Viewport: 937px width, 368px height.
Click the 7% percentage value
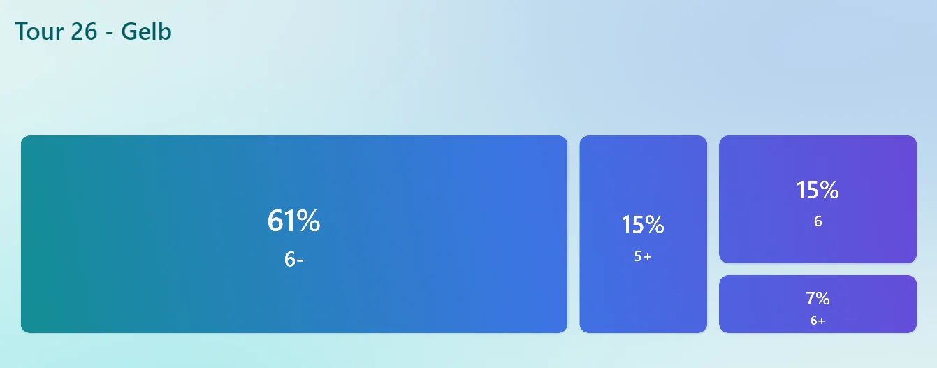click(x=818, y=298)
